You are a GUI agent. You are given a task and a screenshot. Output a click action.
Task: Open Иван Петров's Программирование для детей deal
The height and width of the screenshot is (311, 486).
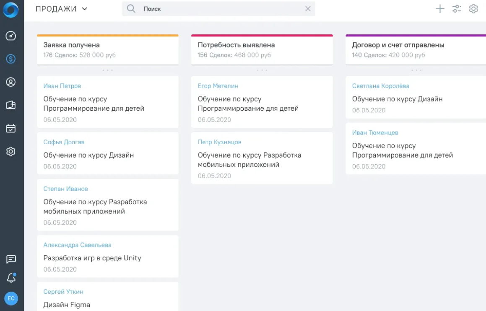(94, 104)
